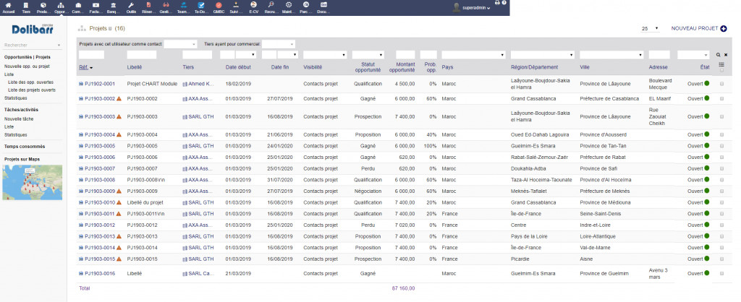Check the box on row PJ1903-0016
The width and height of the screenshot is (741, 302).
tap(721, 273)
